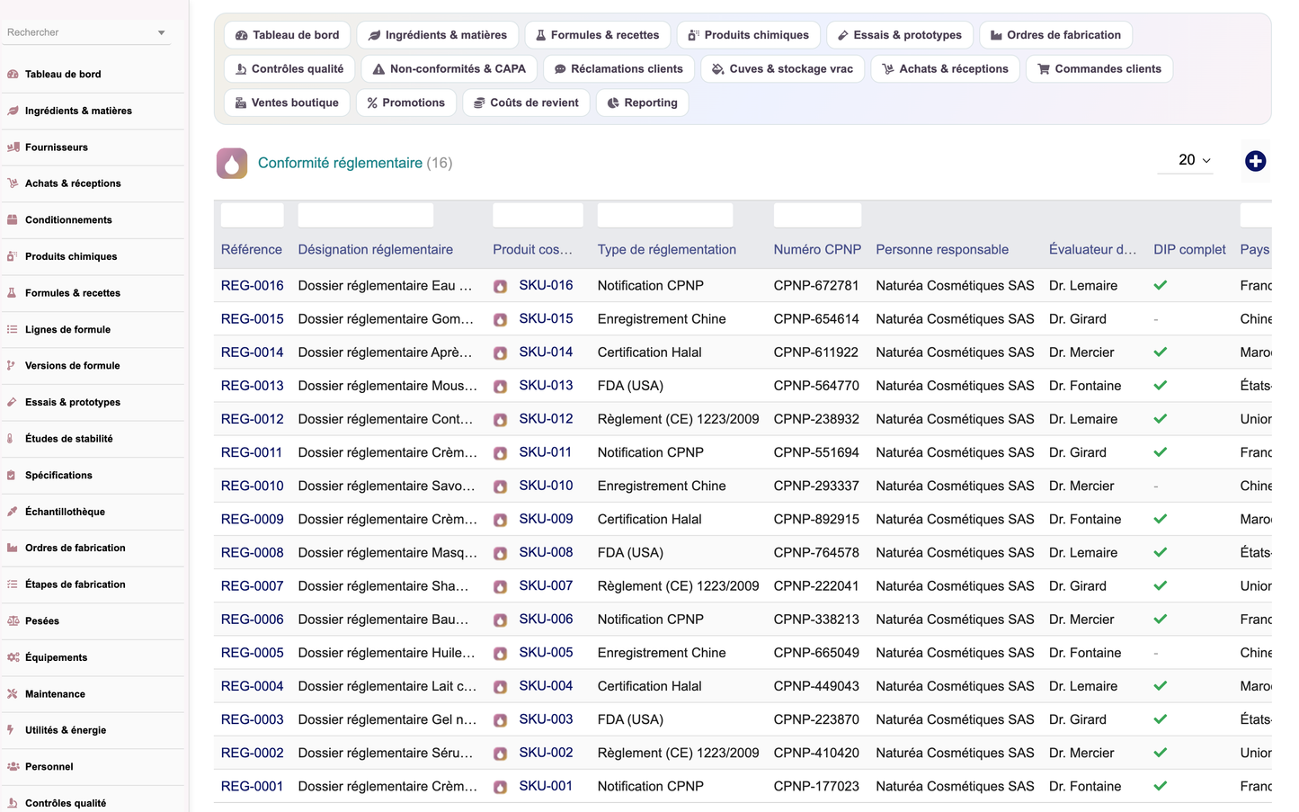1299x812 pixels.
Task: Open the Coûts de revient tab
Action: coord(526,103)
